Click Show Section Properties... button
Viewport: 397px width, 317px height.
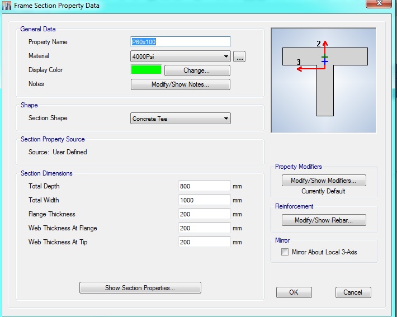click(140, 287)
